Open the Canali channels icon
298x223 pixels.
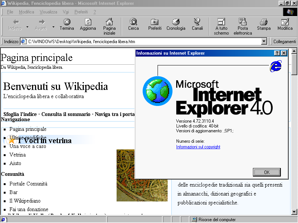197,22
